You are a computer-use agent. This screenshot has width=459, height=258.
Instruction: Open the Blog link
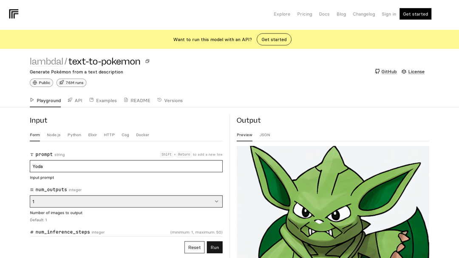(x=341, y=14)
